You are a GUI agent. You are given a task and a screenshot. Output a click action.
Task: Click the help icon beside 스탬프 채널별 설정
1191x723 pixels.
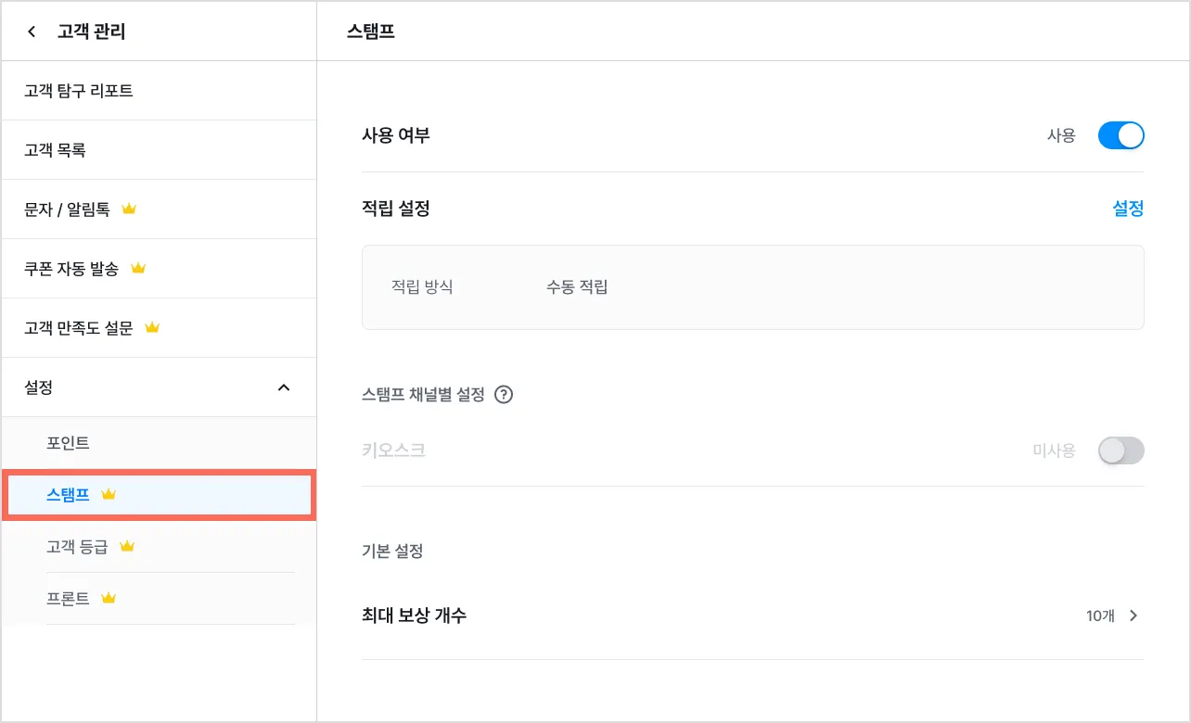click(x=504, y=395)
